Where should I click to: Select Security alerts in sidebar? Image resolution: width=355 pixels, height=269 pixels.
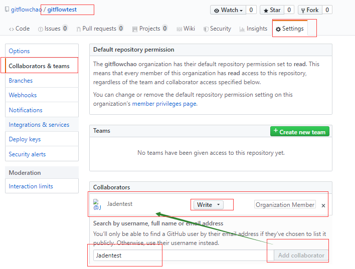42,154
